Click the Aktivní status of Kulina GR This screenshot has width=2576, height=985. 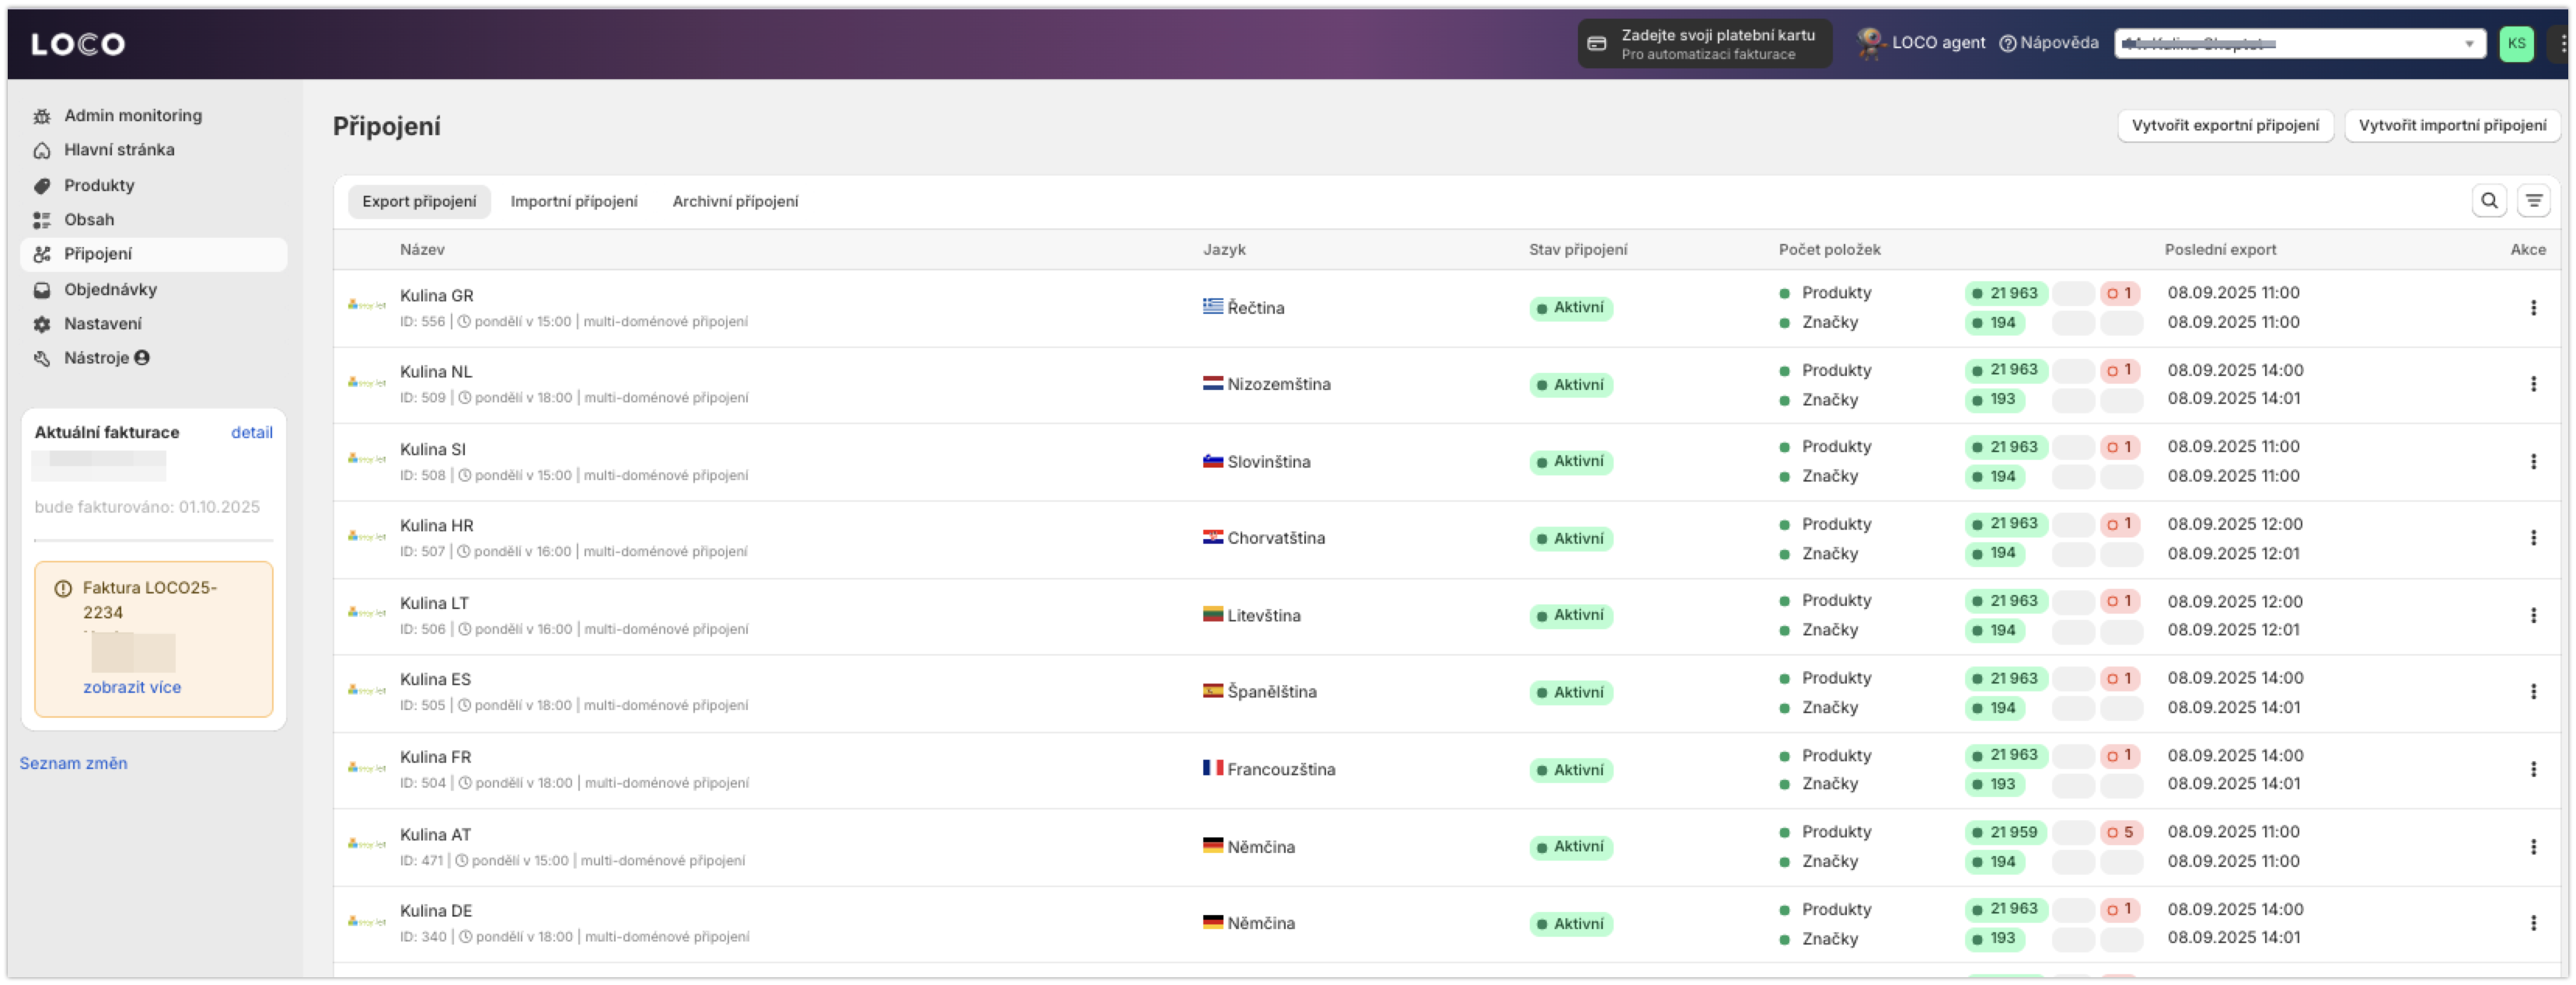click(1570, 308)
